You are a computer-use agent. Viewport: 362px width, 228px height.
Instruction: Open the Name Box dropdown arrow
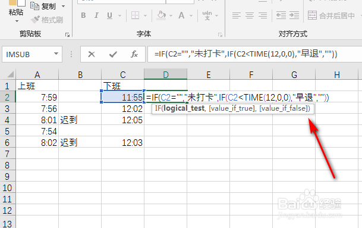[56, 54]
